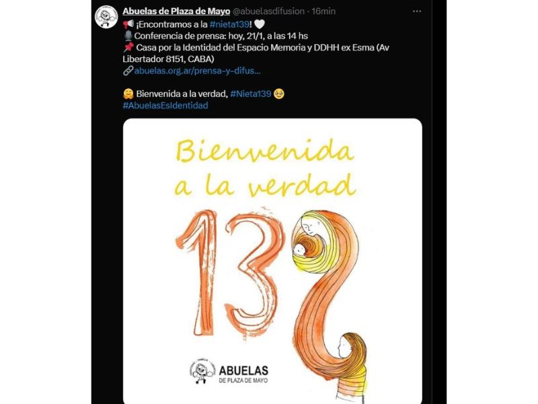Follow the abuelas.org.ar/prensa-y-difus link
Viewport: 538px width, 404px height.
tap(197, 71)
